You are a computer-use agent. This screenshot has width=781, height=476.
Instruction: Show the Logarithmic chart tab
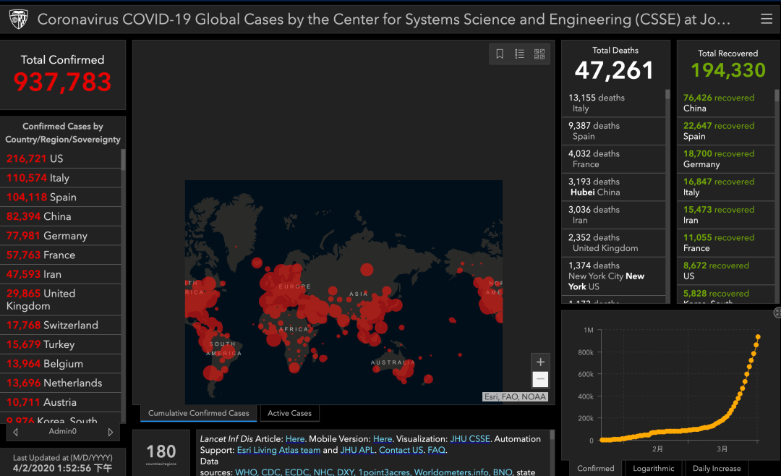(653, 469)
